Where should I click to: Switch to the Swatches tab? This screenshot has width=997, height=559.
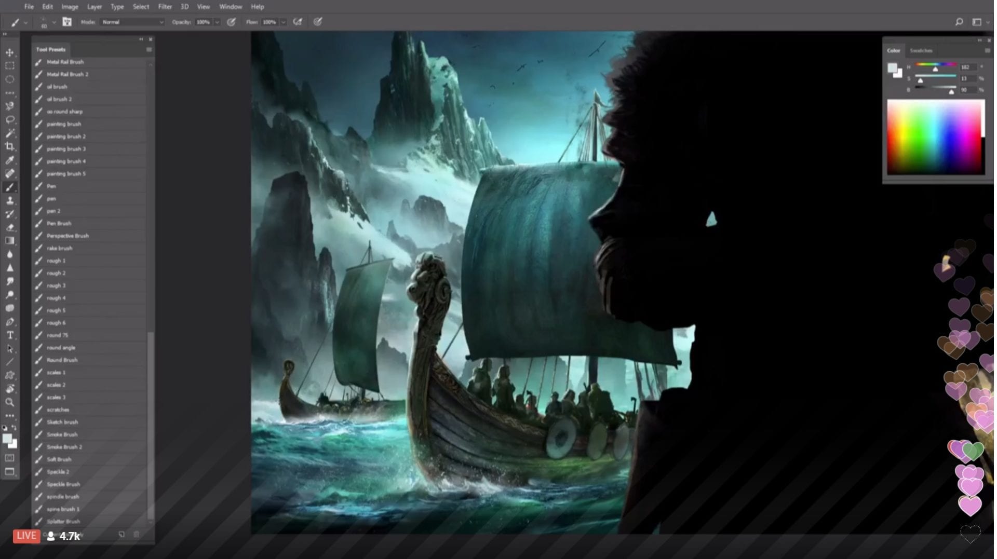(921, 50)
